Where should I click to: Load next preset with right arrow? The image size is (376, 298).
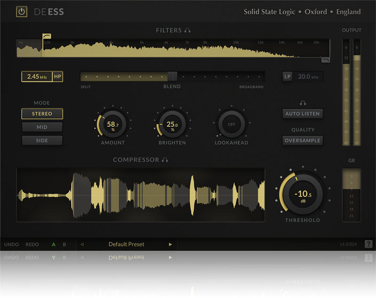tap(170, 244)
